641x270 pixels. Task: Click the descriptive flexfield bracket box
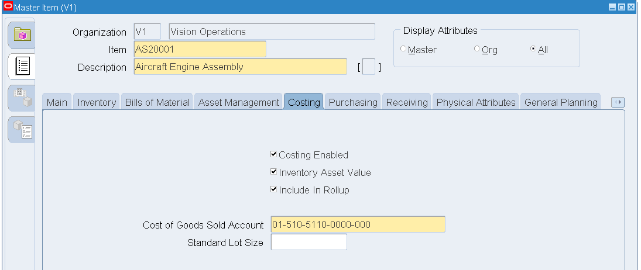[x=369, y=67]
